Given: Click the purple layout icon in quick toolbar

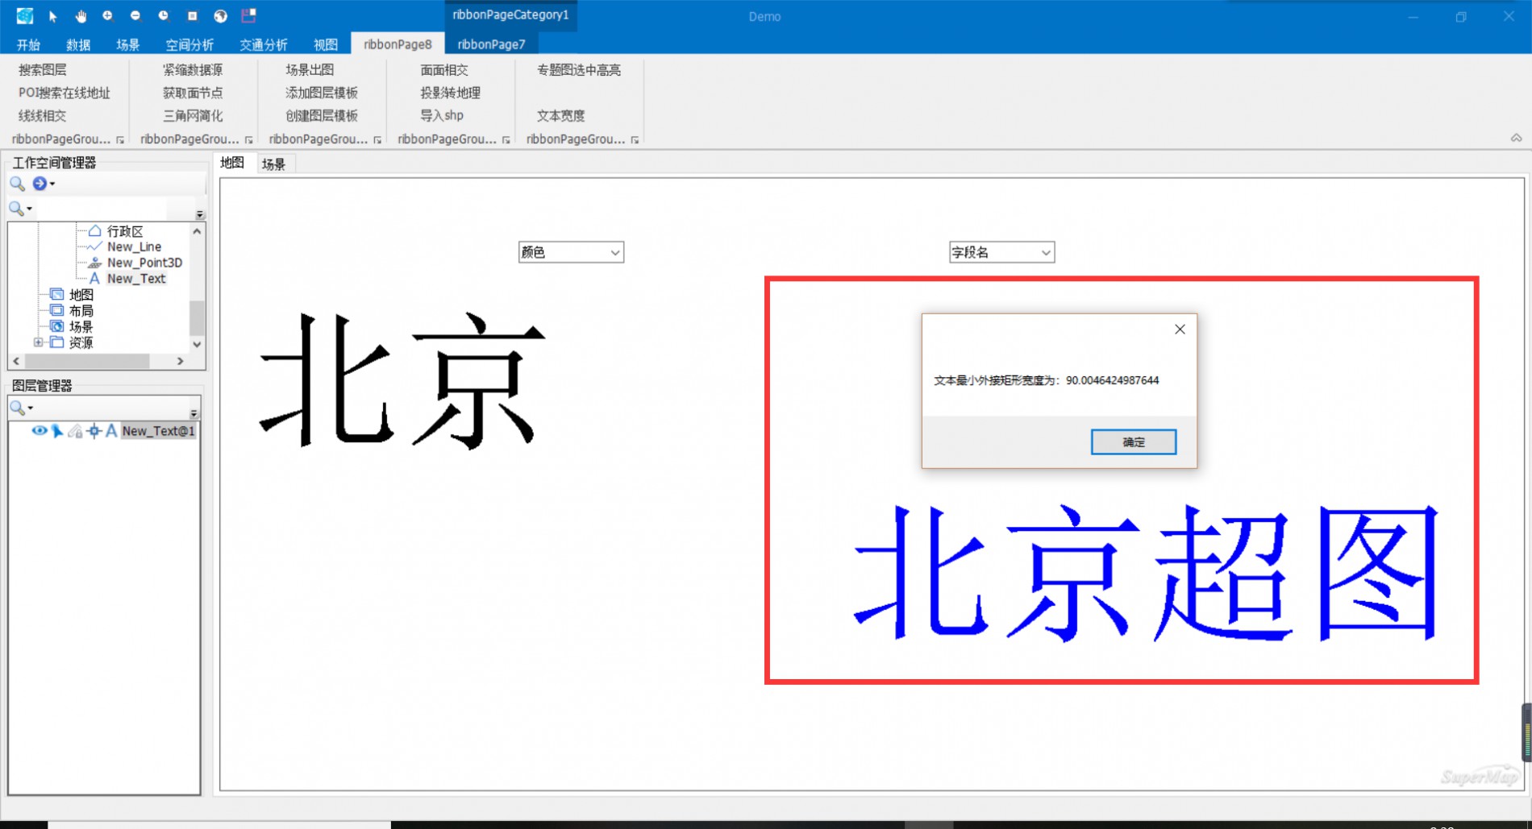Looking at the screenshot, I should tap(248, 15).
